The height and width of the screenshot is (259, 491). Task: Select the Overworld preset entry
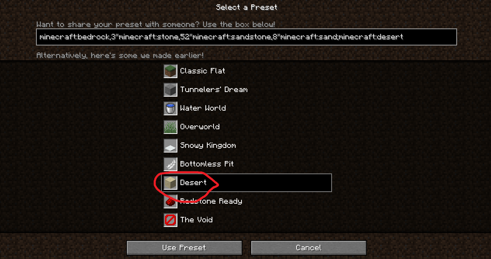(247, 127)
